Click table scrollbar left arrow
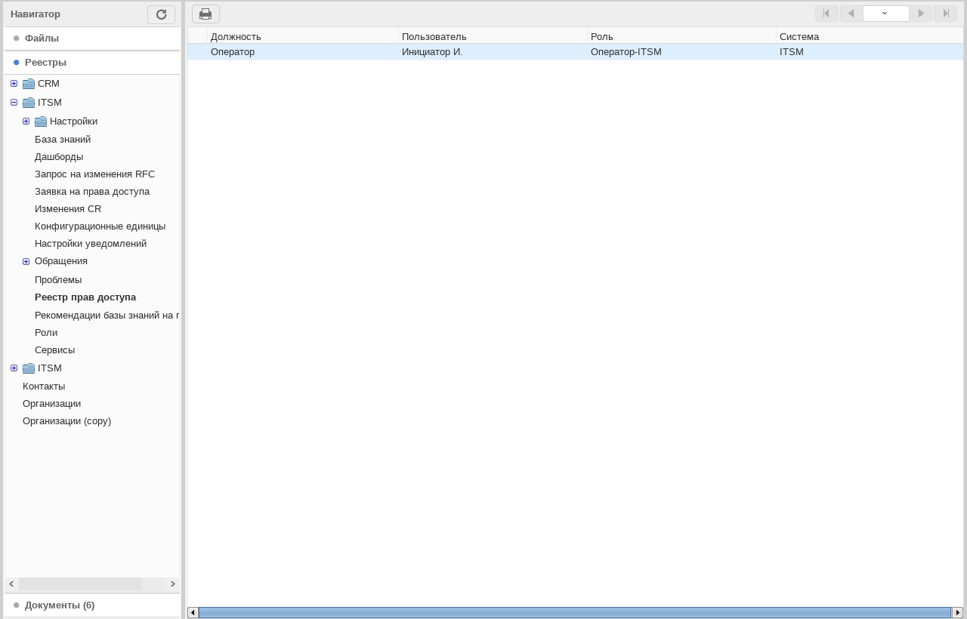This screenshot has width=967, height=619. pos(193,613)
